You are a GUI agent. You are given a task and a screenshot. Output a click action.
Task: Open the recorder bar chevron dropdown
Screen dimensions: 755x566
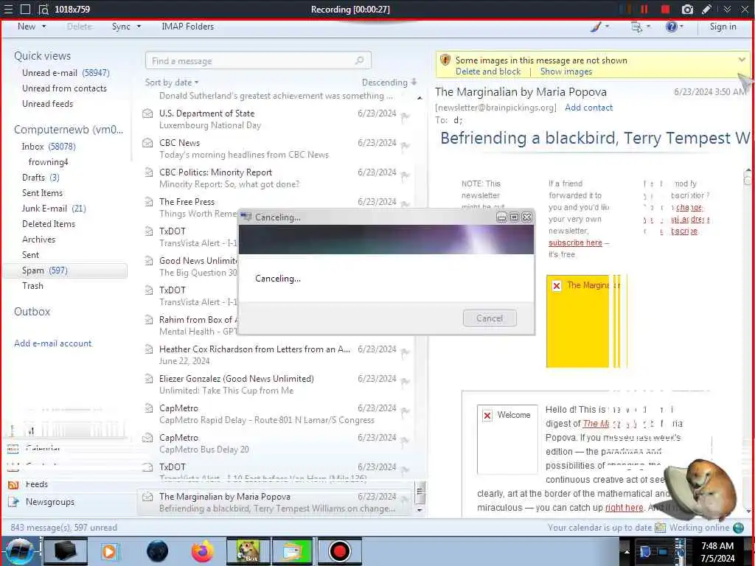click(x=727, y=9)
